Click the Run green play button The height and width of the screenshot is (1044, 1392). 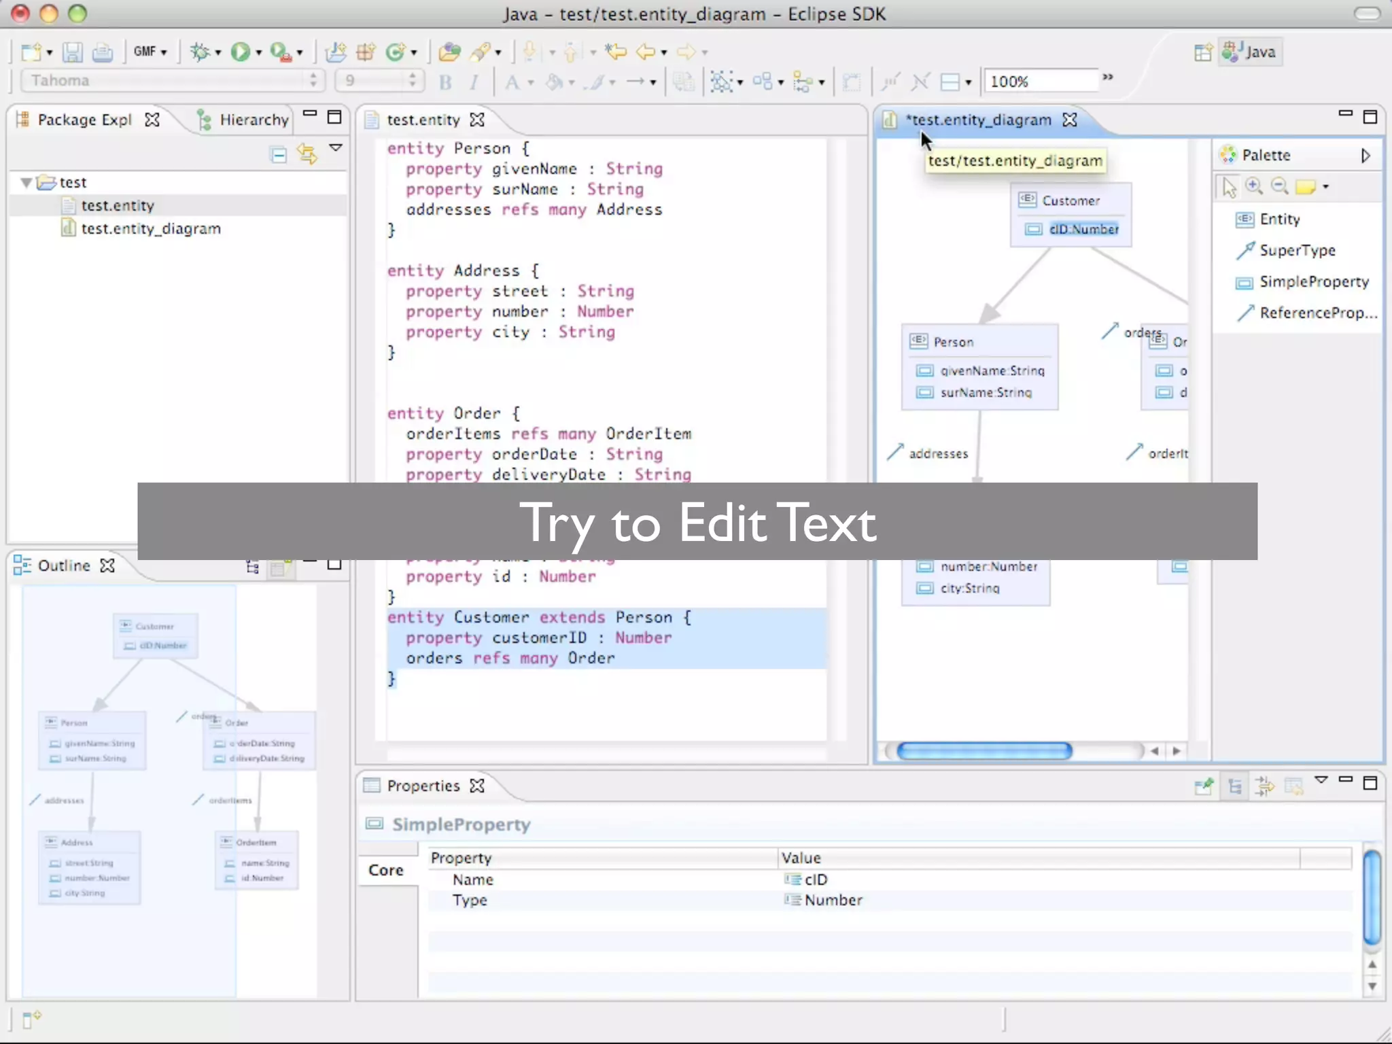[240, 52]
